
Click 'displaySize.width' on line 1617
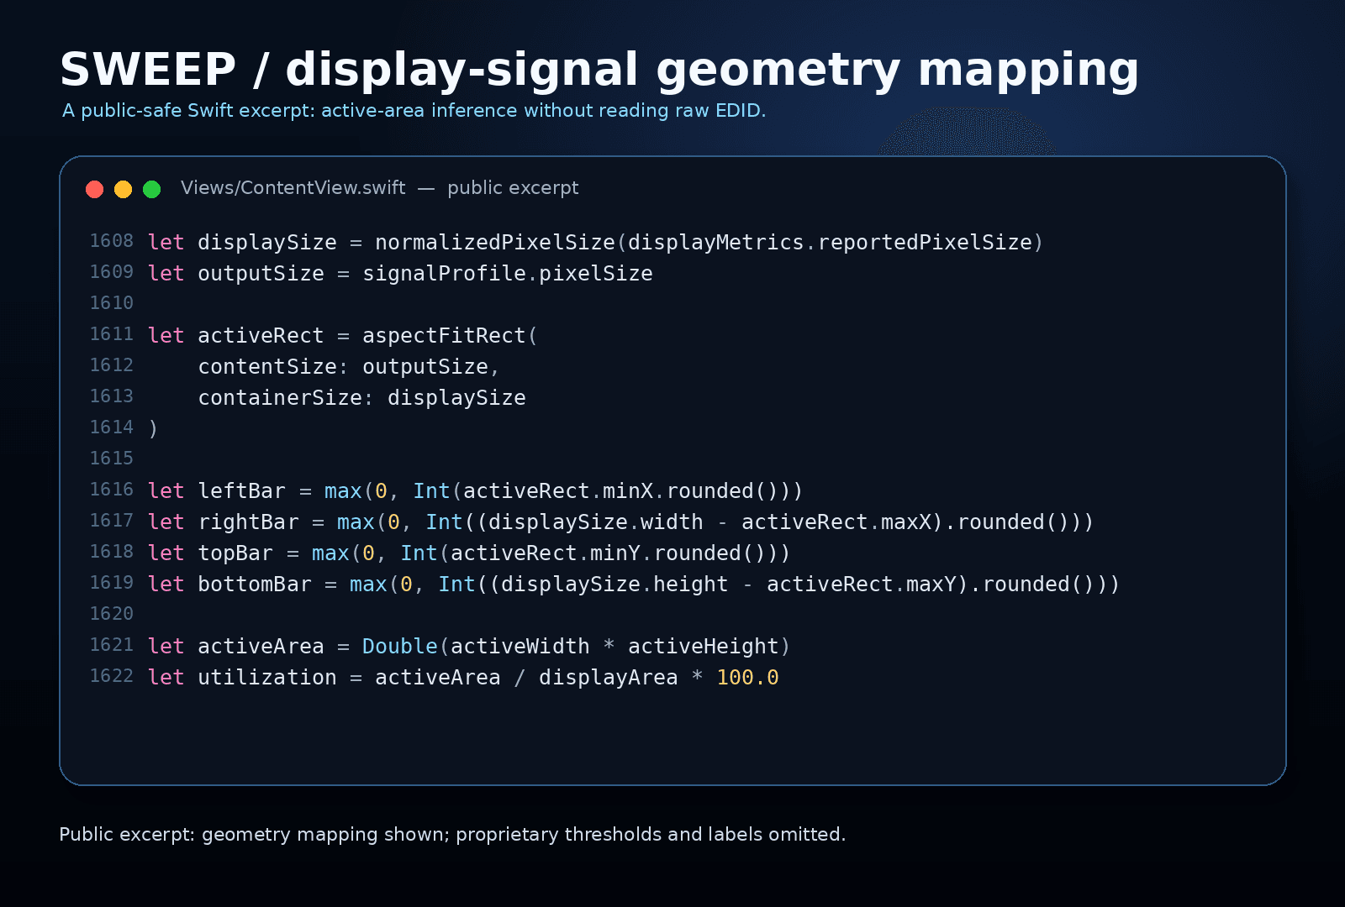click(x=596, y=522)
